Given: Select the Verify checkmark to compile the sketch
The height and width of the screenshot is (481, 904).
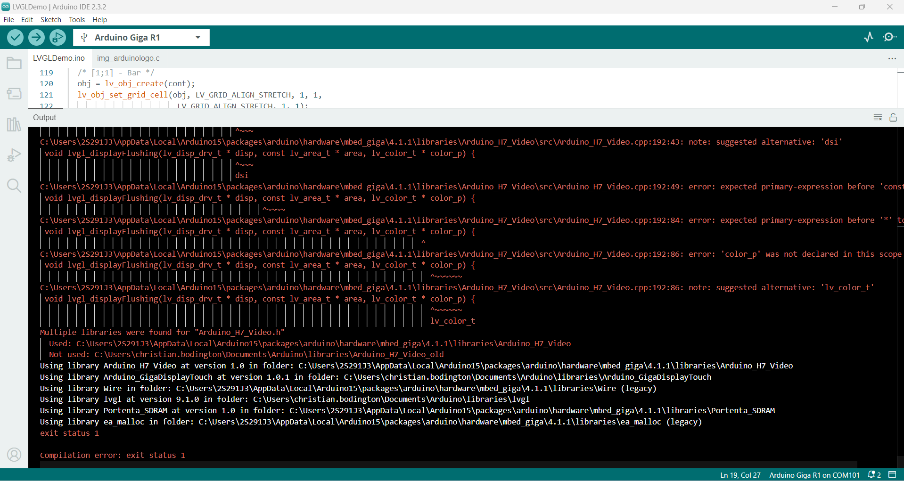Looking at the screenshot, I should (x=15, y=37).
